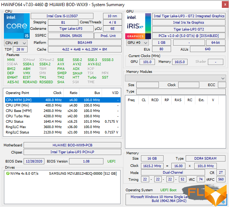Click the Intel Tiger Lake-UP3 PCH-LP chipset field
Image resolution: width=229 pixels, height=207 pixels.
coord(72,152)
